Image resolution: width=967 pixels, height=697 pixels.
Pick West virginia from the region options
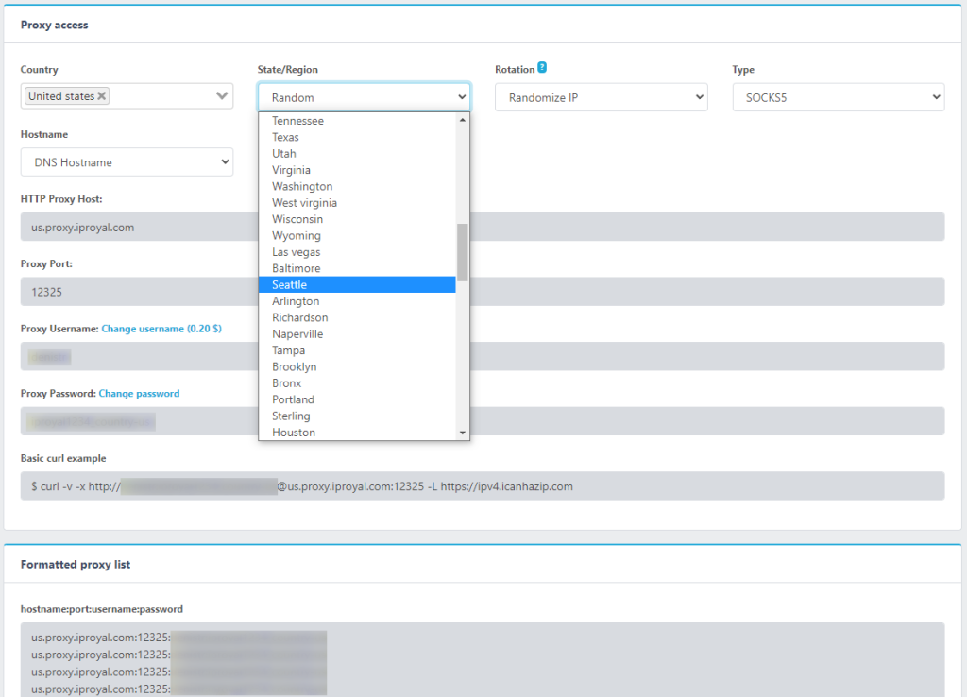pyautogui.click(x=357, y=203)
